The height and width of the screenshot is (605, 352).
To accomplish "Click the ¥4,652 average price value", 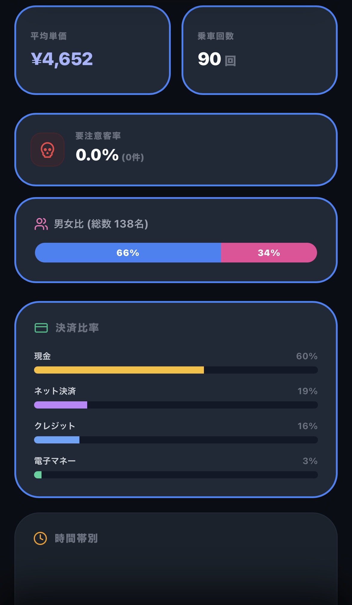I will tap(62, 59).
